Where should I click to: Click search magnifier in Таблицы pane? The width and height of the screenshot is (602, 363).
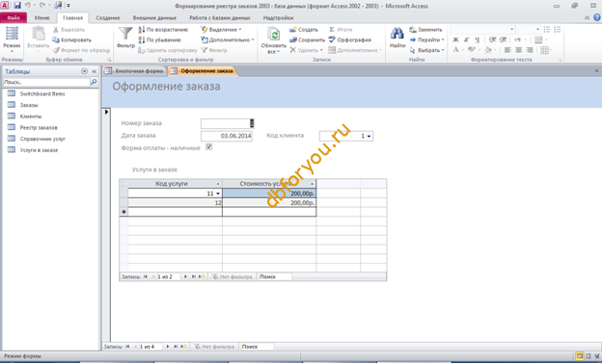pyautogui.click(x=94, y=82)
